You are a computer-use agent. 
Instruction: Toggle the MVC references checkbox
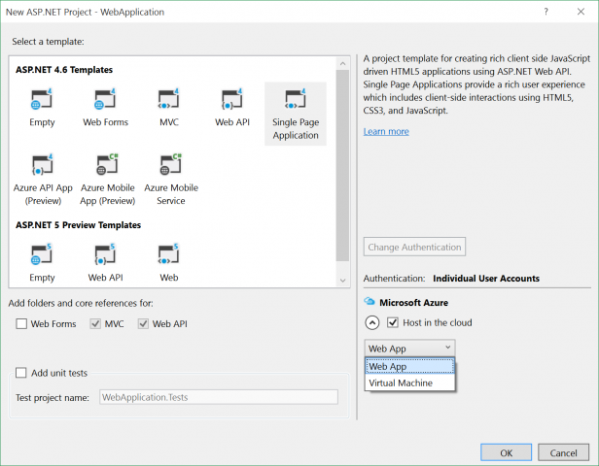(x=95, y=323)
